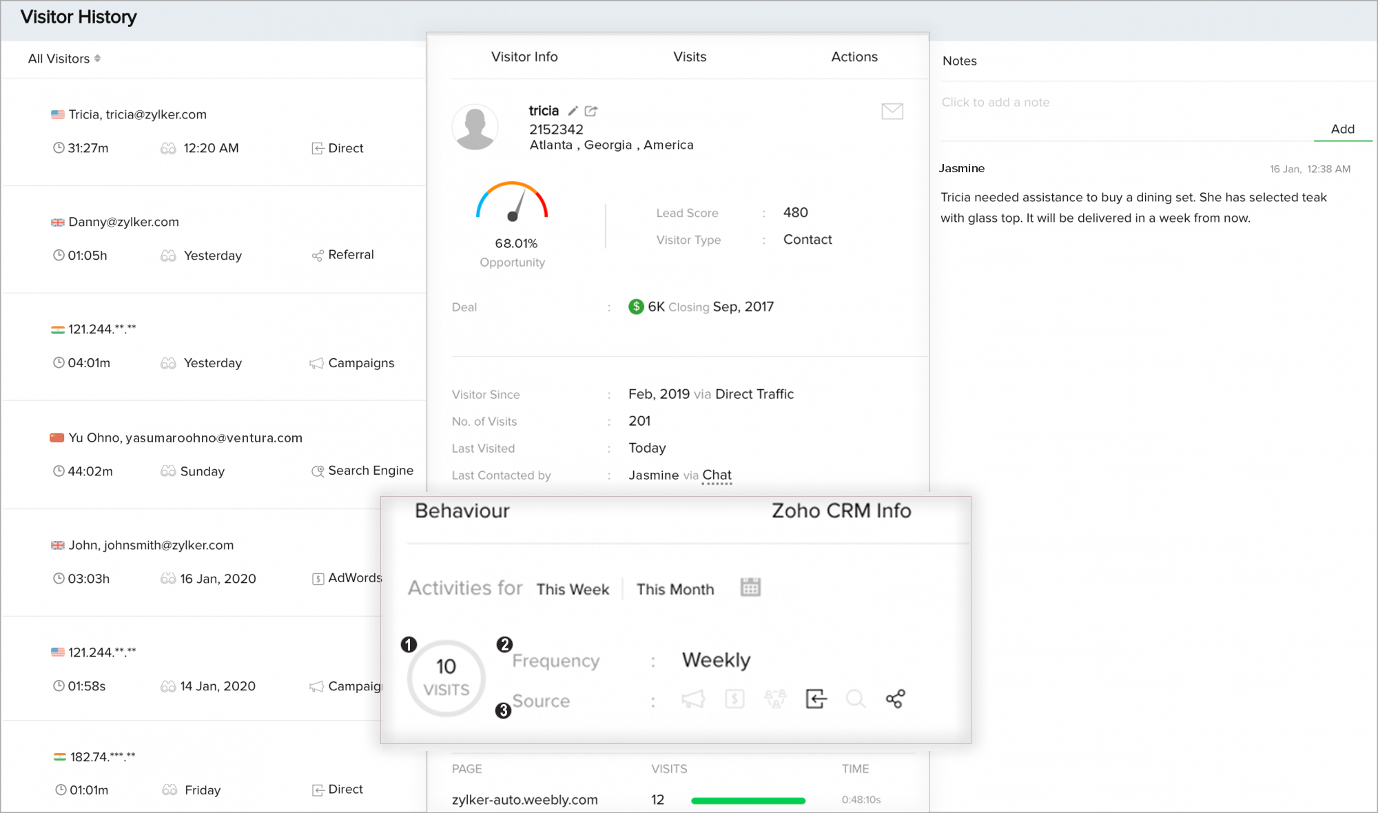Click the Chat link under Last Contacted

[717, 475]
